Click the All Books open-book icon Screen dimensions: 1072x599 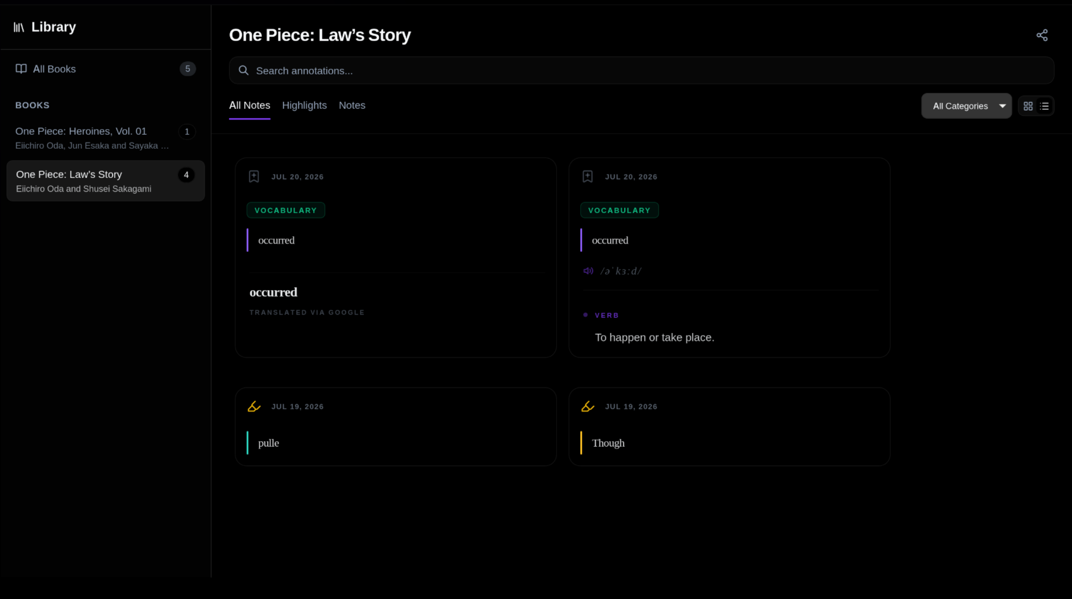click(21, 69)
